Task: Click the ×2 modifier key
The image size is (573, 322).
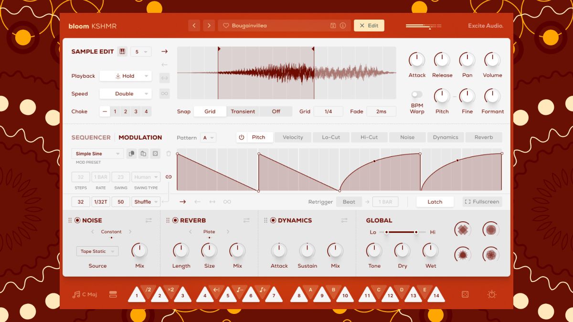Action: tap(171, 290)
